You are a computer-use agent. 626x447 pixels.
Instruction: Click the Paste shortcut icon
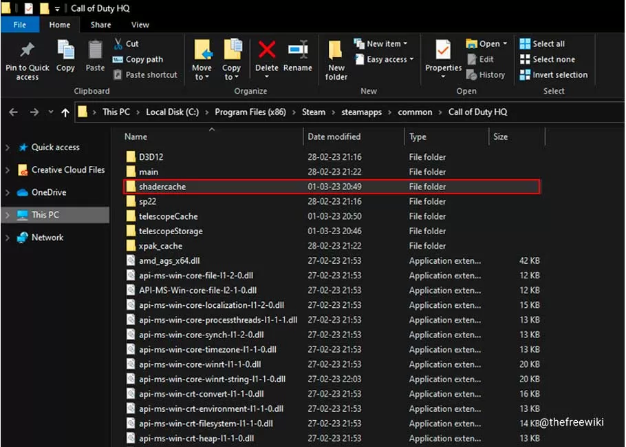point(118,75)
